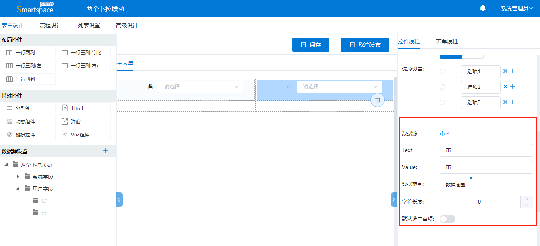Open the 省 dropdown on the form
540x246 pixels.
point(201,86)
